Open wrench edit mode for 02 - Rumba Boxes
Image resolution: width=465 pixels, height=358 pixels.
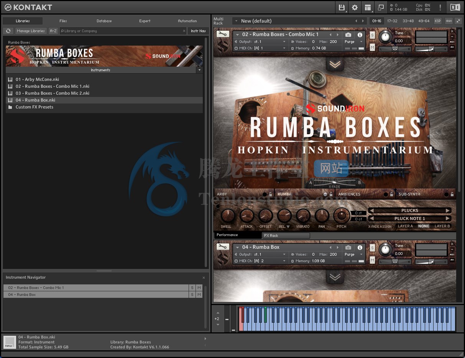222,34
